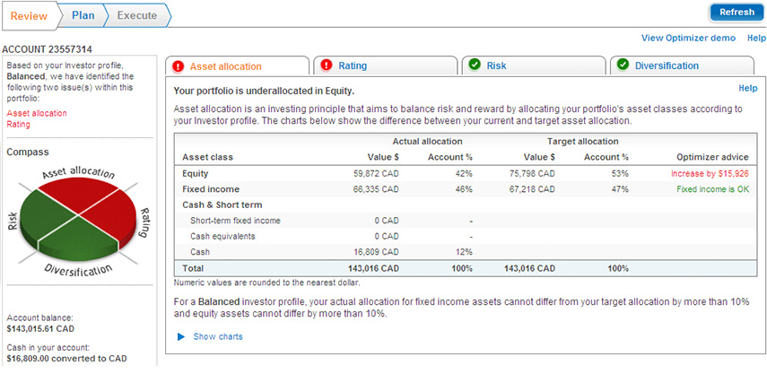Open the Risk tab
Viewport: 767px width, 374px height.
point(496,65)
